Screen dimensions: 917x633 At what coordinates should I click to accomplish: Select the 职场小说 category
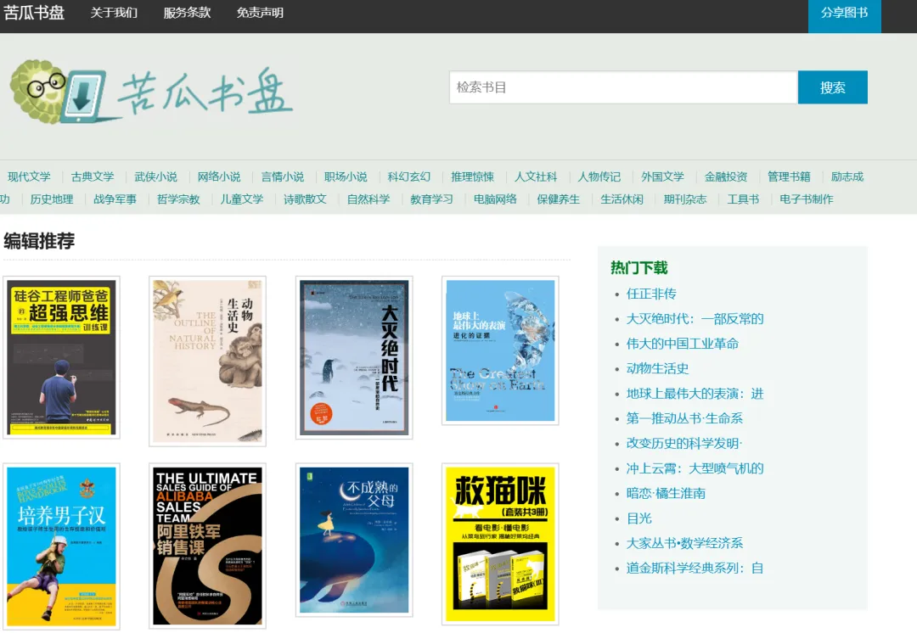click(346, 176)
